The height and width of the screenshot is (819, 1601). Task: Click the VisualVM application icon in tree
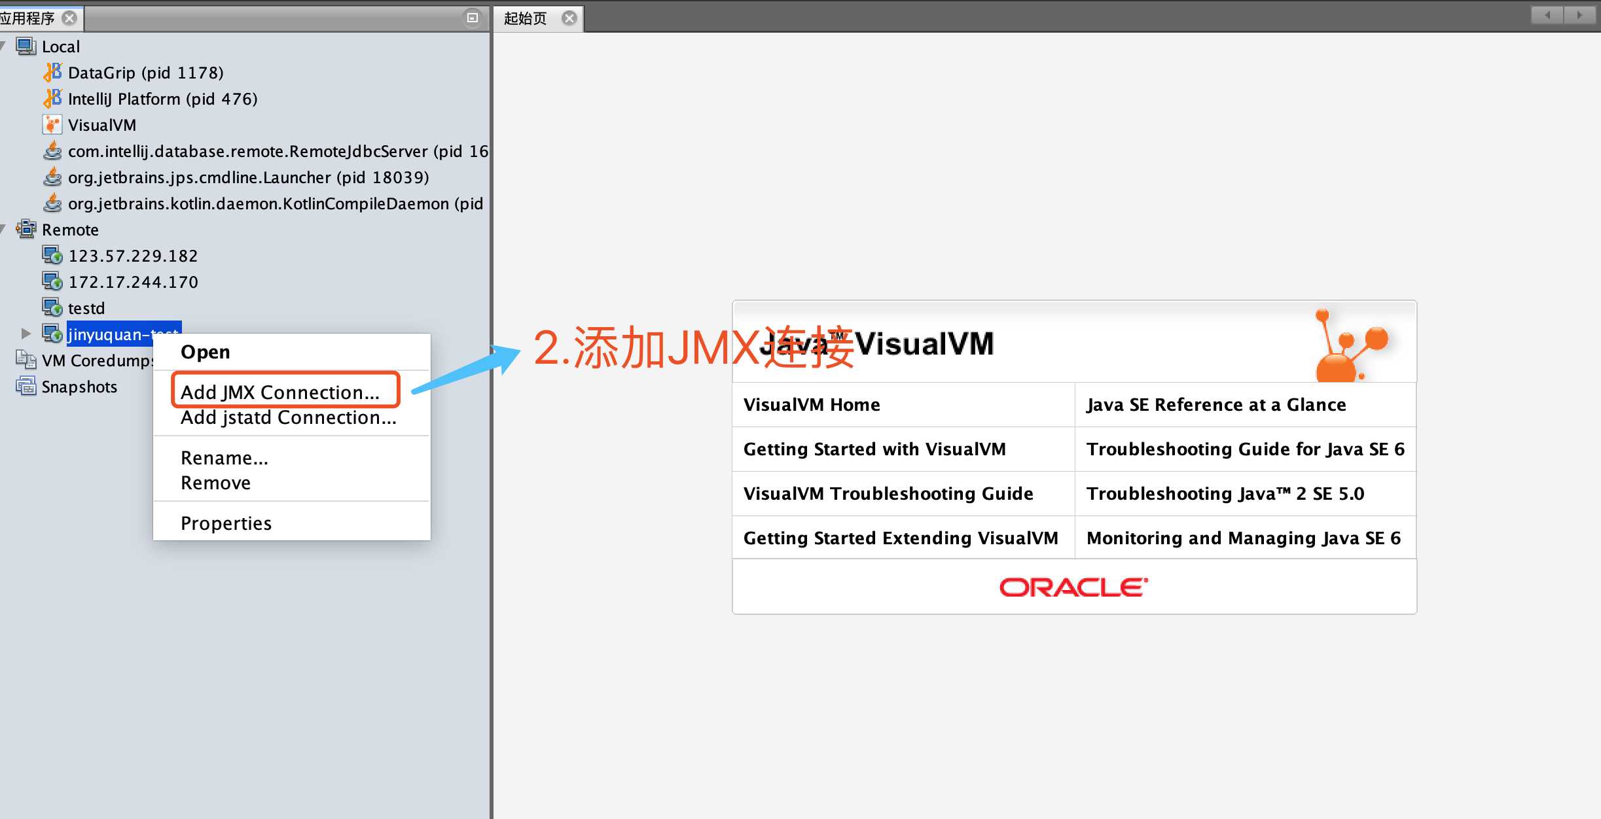52,125
